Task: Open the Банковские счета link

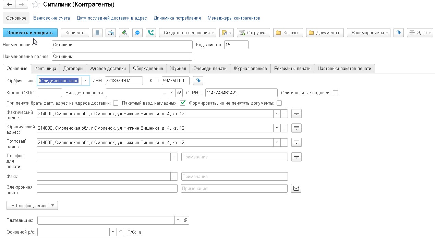Action: pyautogui.click(x=51, y=18)
